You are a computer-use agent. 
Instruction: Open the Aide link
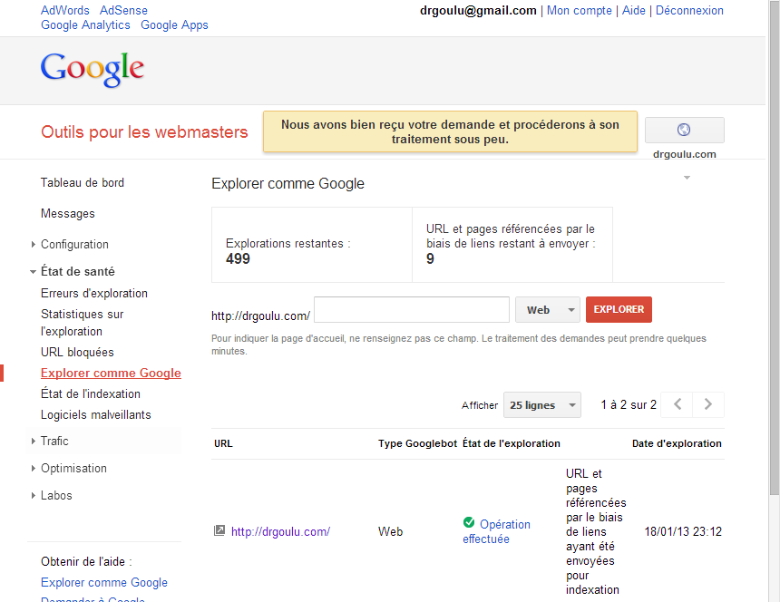634,11
